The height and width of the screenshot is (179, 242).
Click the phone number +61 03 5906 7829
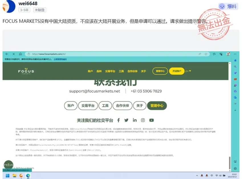coord(146,91)
